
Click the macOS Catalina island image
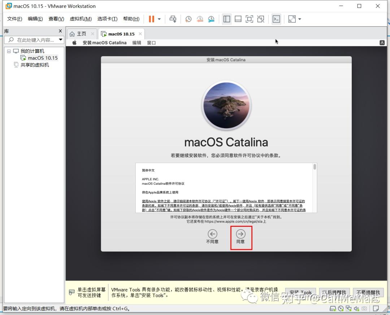[226, 105]
